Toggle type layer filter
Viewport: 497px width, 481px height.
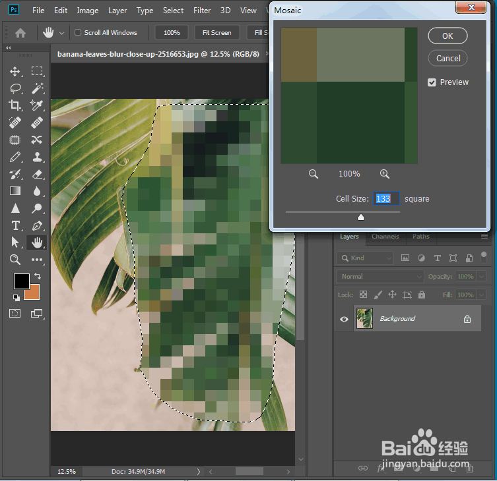pos(438,258)
